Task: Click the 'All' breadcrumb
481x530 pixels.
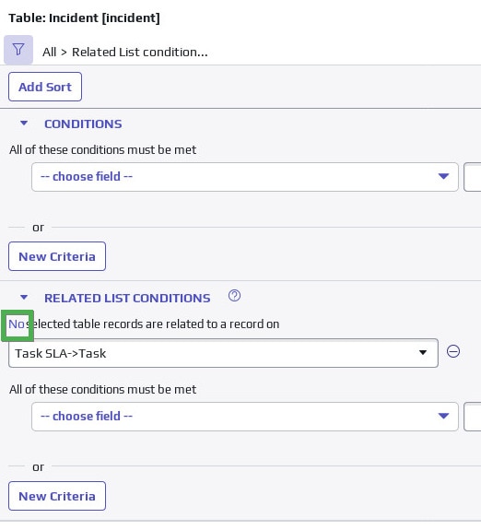Action: [x=50, y=52]
